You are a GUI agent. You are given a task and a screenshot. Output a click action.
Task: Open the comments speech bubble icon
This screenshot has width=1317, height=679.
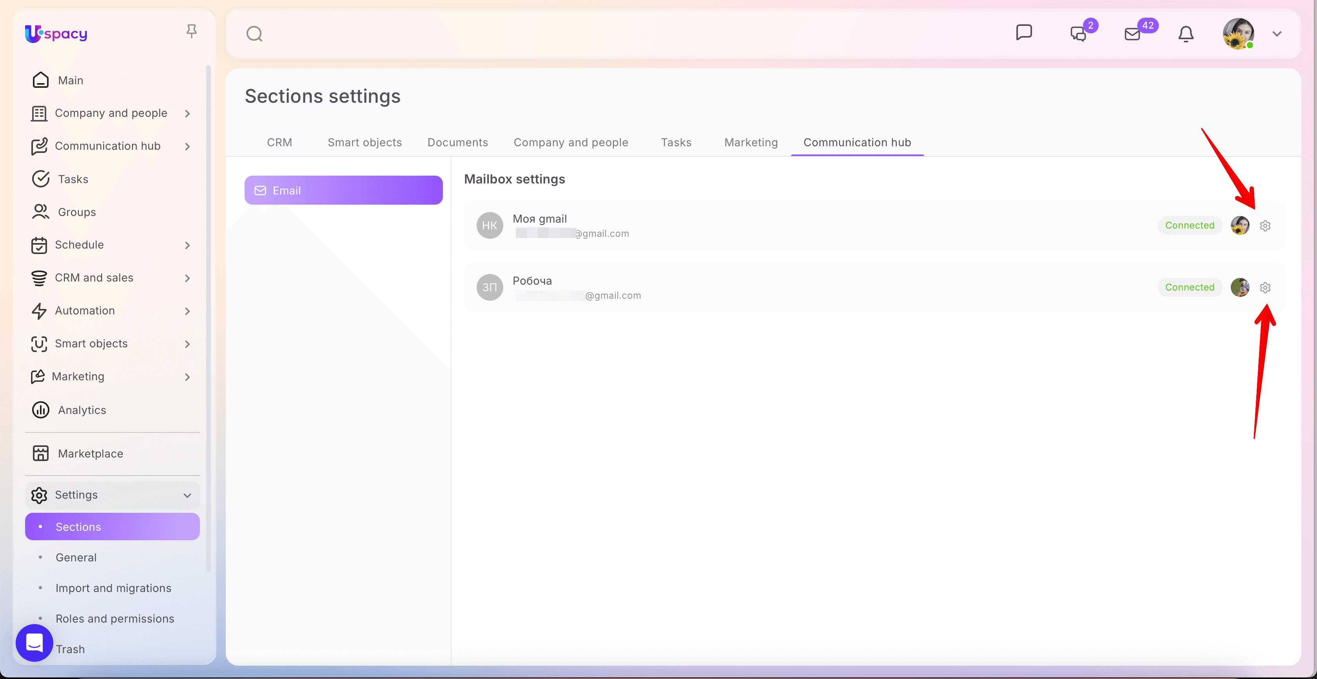(1024, 32)
